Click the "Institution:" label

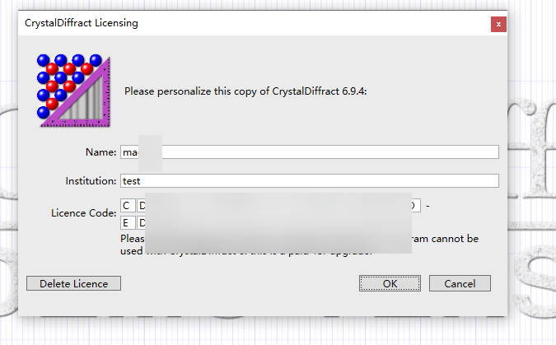coord(91,181)
